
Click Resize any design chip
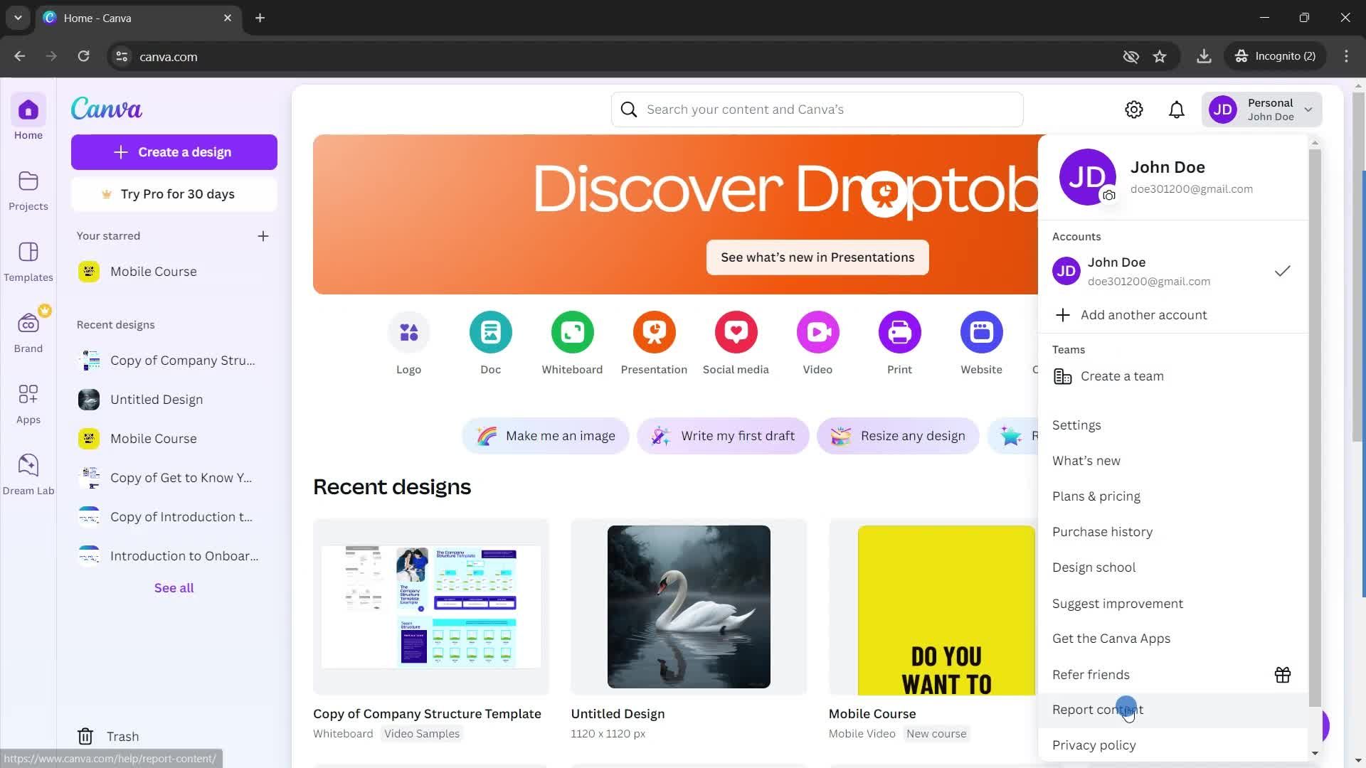[898, 436]
